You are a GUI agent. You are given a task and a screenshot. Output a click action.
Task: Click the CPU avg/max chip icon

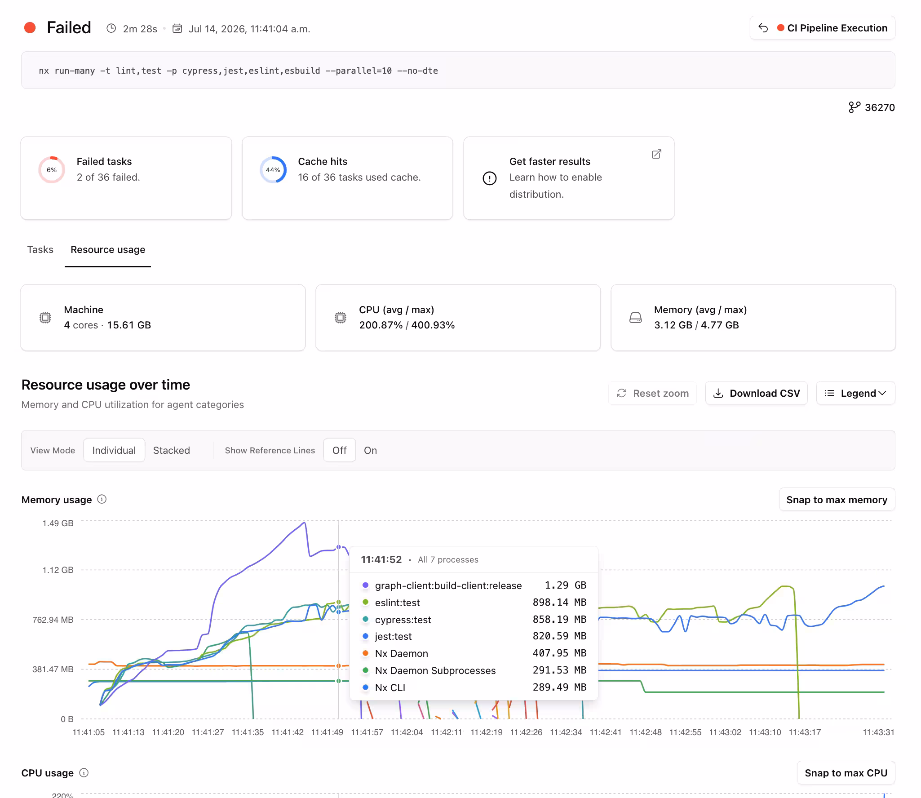[x=341, y=318]
